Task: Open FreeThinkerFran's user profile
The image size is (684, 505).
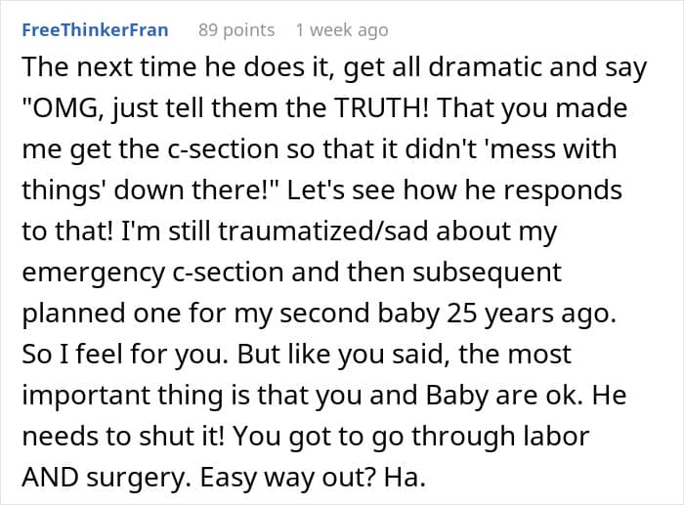Action: [95, 30]
